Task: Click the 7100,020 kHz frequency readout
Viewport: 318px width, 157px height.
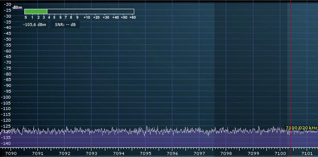Action: pos(301,128)
